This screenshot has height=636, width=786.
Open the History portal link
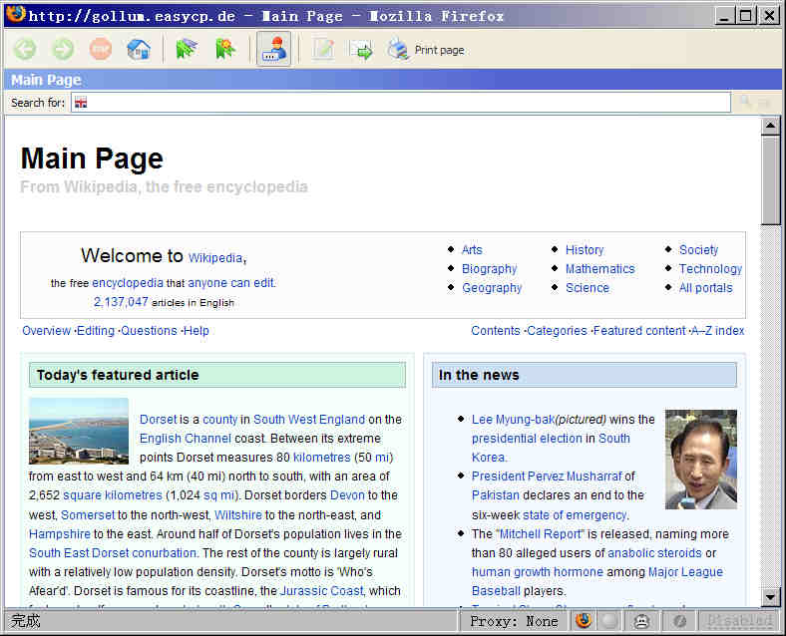[585, 250]
